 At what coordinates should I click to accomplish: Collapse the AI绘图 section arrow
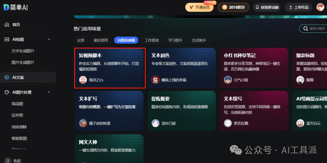pyautogui.click(x=49, y=39)
